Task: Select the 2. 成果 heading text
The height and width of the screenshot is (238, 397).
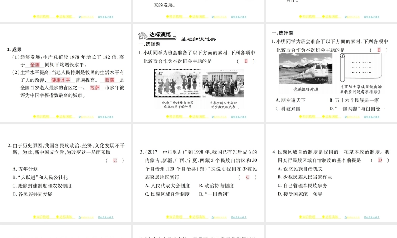Action: pos(14,50)
